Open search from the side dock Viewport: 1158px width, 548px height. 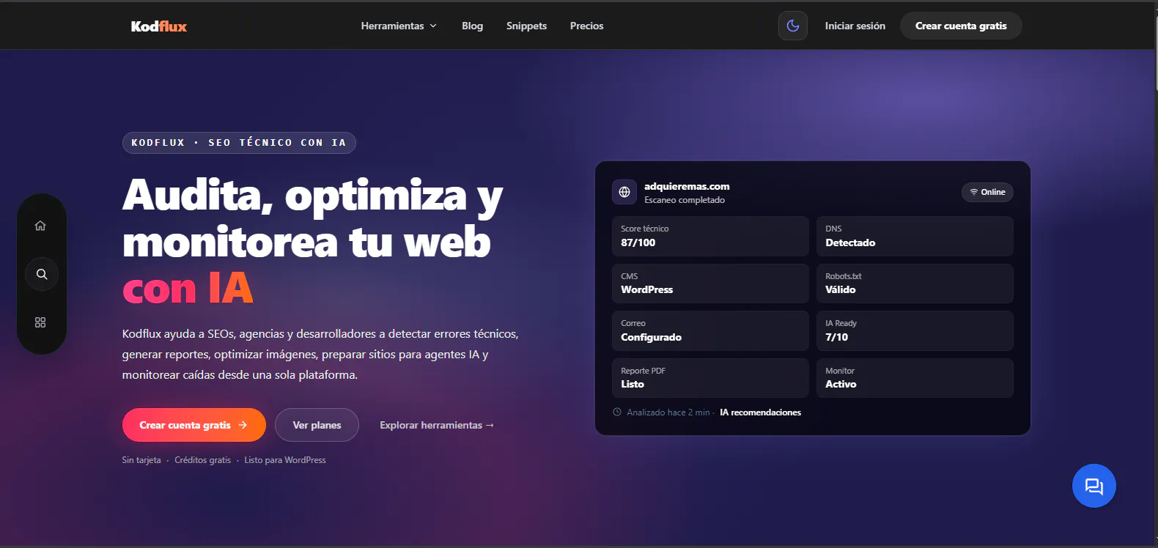pos(42,274)
